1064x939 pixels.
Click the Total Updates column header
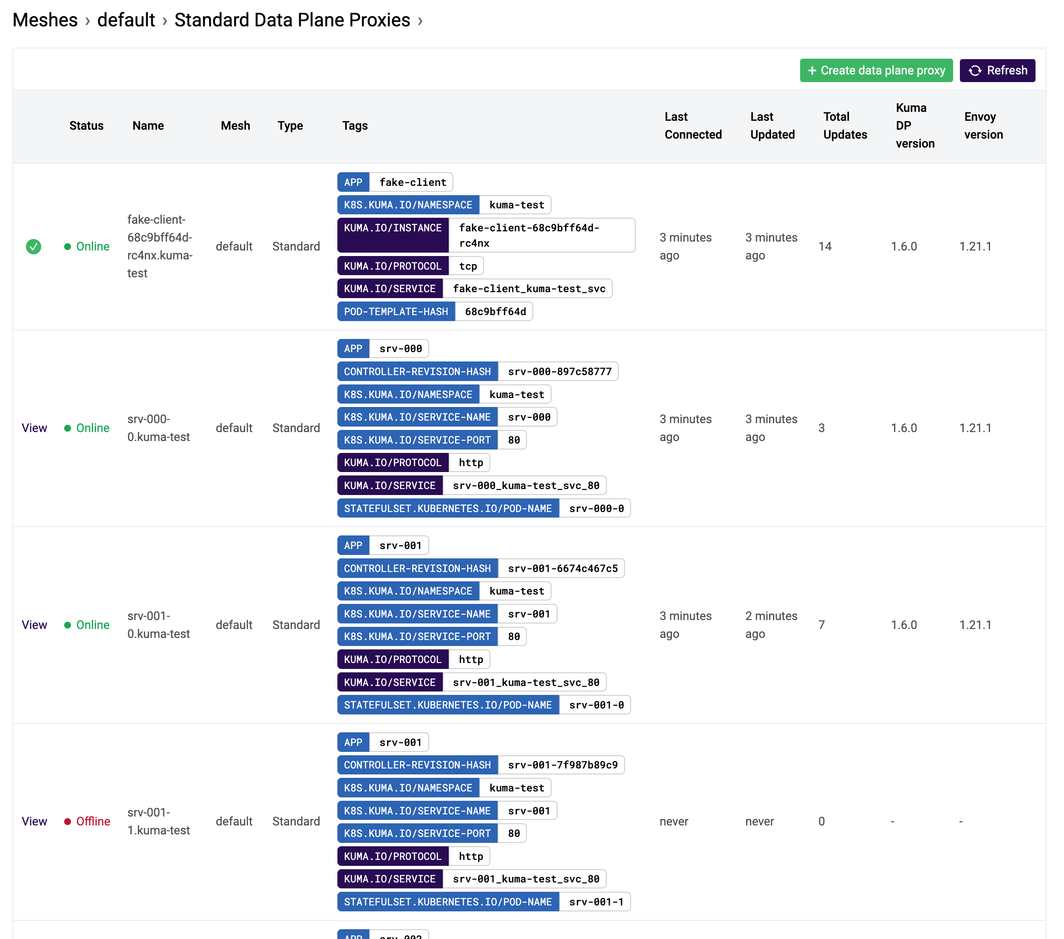coord(845,125)
